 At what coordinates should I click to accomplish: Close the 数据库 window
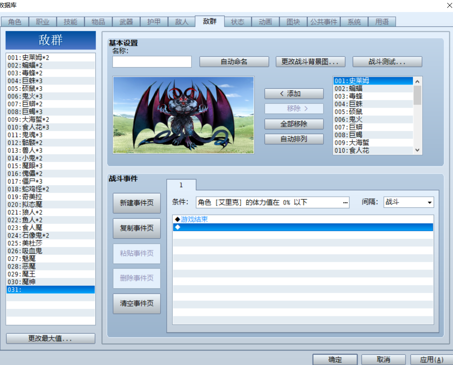[449, 5]
